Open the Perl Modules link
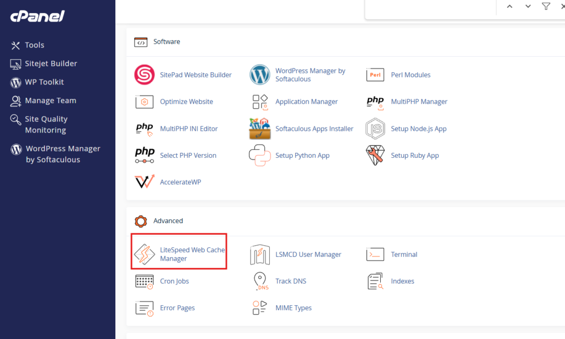This screenshot has width=565, height=339. pos(411,75)
